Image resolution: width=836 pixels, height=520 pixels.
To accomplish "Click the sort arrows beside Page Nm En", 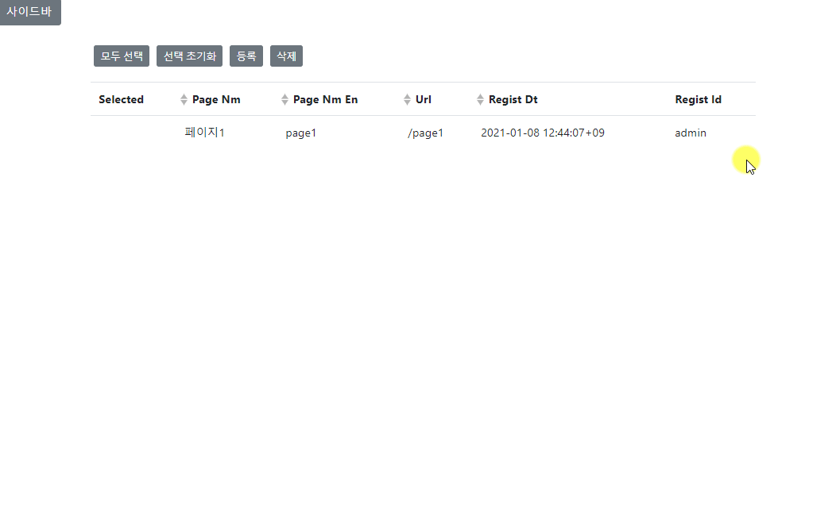I will [285, 100].
